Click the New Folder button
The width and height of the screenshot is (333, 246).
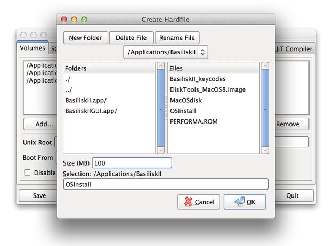pos(86,38)
